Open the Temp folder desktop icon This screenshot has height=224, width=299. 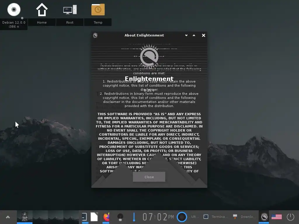(98, 10)
